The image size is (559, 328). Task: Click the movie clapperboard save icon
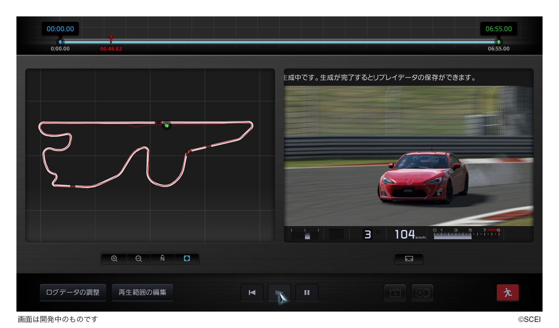point(395,293)
